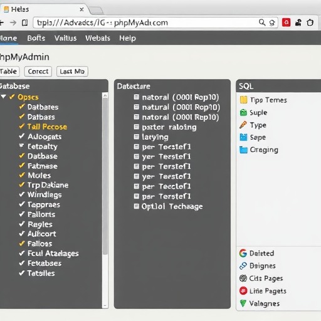Click the search icon in address bar
The height and width of the screenshot is (321, 321).
pyautogui.click(x=262, y=23)
